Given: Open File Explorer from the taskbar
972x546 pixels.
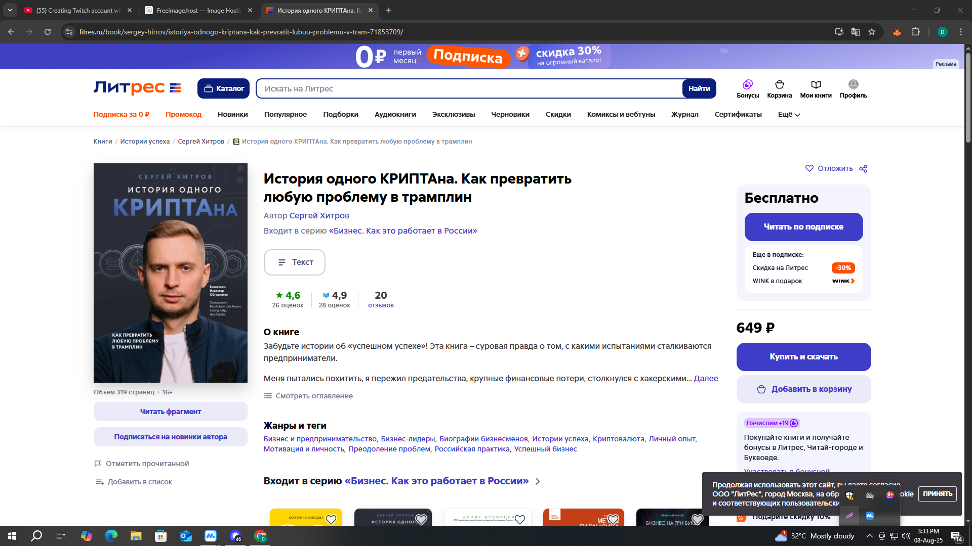Looking at the screenshot, I should [136, 536].
